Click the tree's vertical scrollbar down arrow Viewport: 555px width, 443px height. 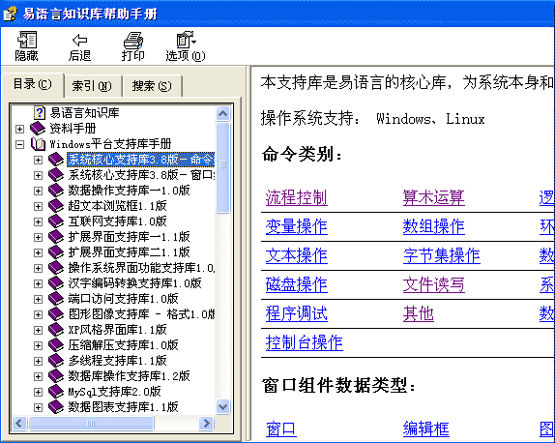click(223, 406)
